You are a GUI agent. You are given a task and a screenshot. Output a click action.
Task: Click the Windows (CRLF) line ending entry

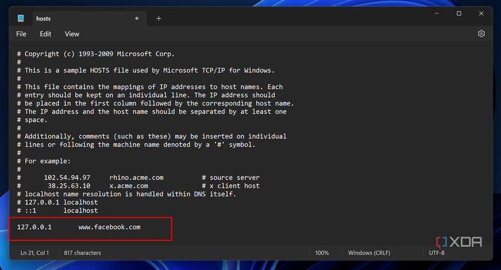(x=369, y=253)
